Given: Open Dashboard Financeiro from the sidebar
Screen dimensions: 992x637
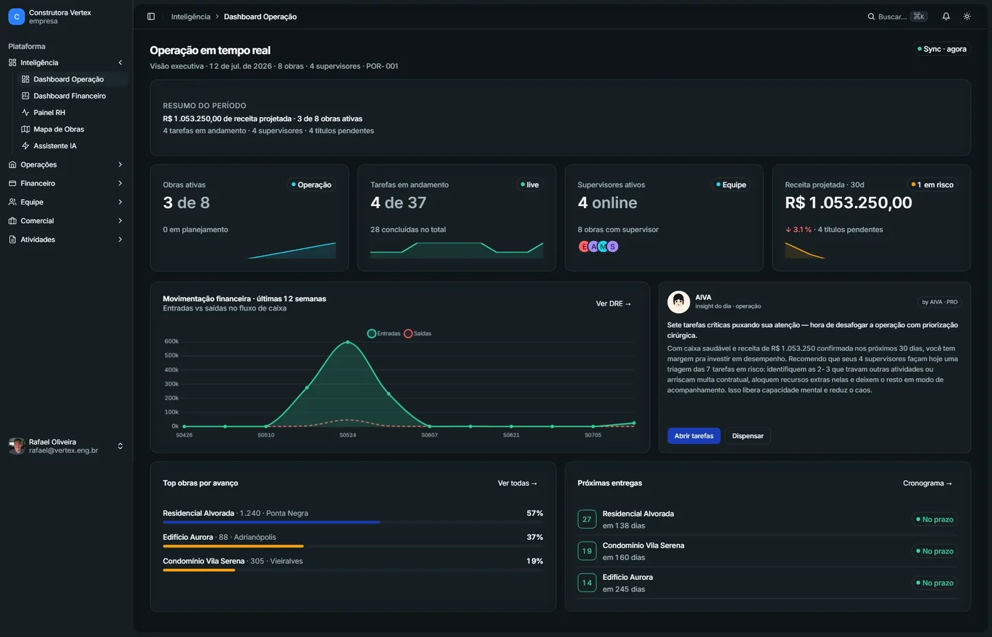Looking at the screenshot, I should [72, 96].
